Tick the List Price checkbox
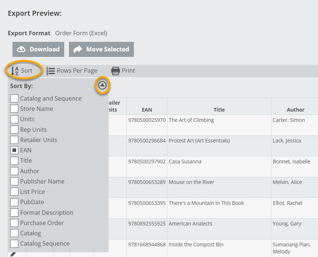Viewport: 318px width, 257px height. [14, 192]
